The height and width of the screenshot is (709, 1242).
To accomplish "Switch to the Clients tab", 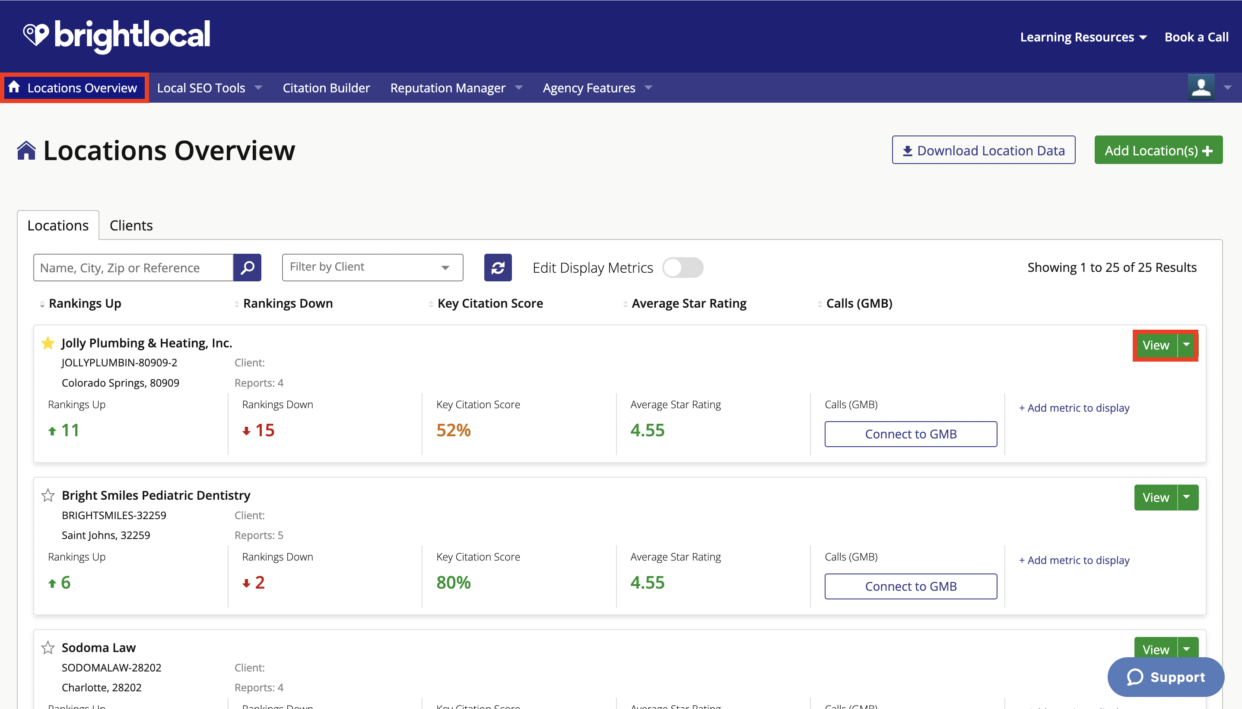I will tap(131, 225).
